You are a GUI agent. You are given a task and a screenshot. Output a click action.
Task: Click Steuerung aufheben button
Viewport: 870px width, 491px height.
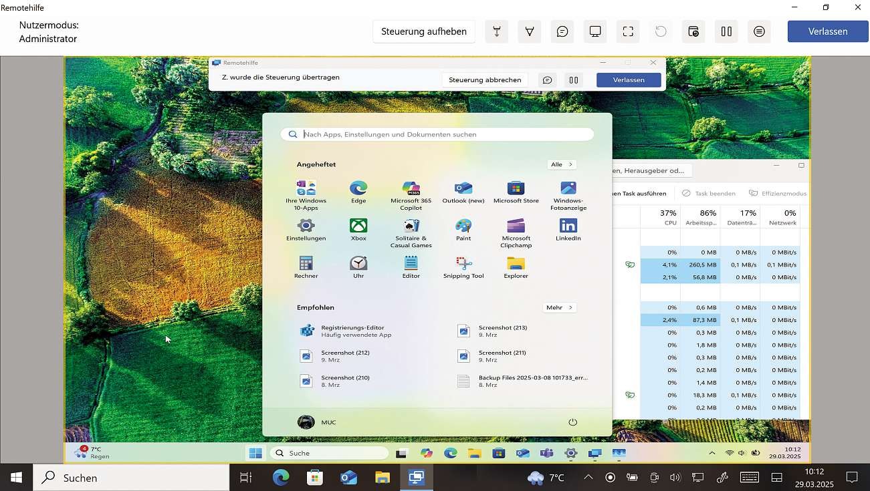(x=424, y=31)
